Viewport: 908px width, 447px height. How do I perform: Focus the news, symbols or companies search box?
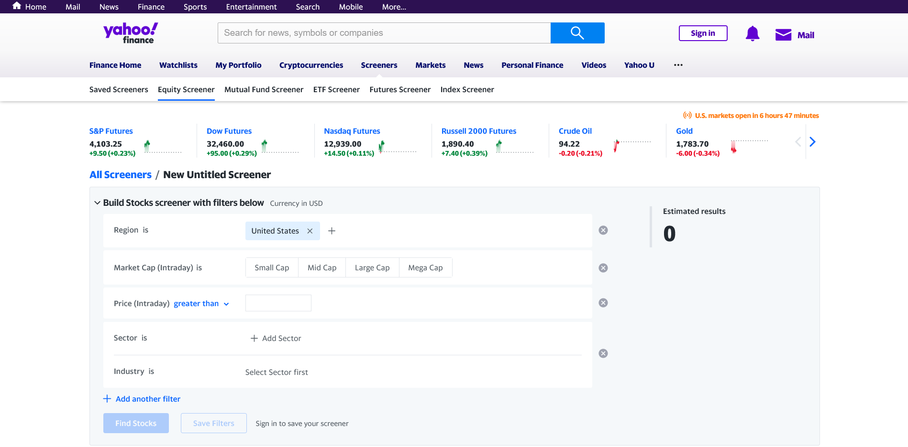(x=384, y=33)
